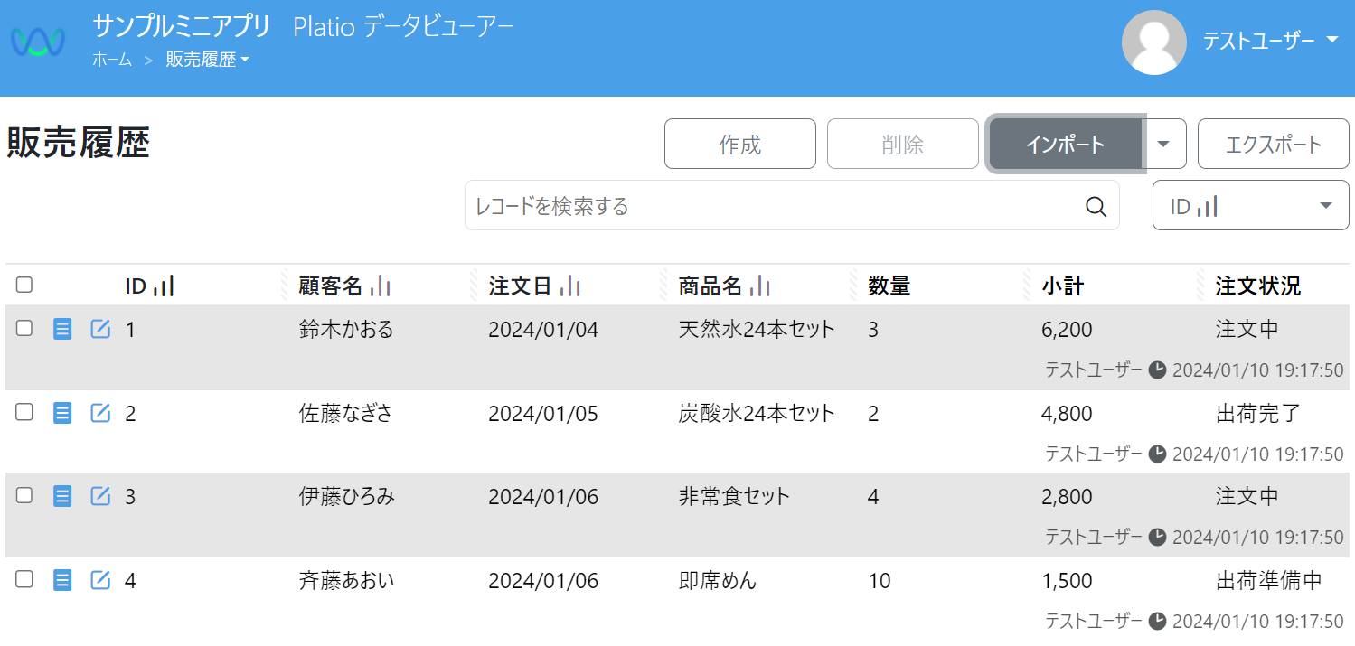Click the 作成 button
The height and width of the screenshot is (646, 1355).
tap(740, 144)
